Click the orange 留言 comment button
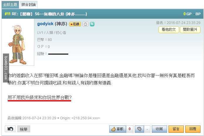 point(176,129)
